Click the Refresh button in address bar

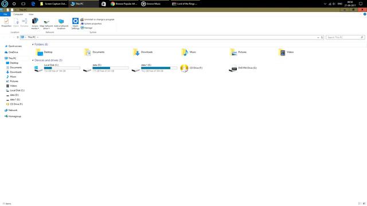[x=322, y=37]
